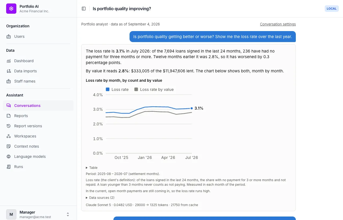
Task: Click manager@acme.test email text
Action: click(x=35, y=217)
